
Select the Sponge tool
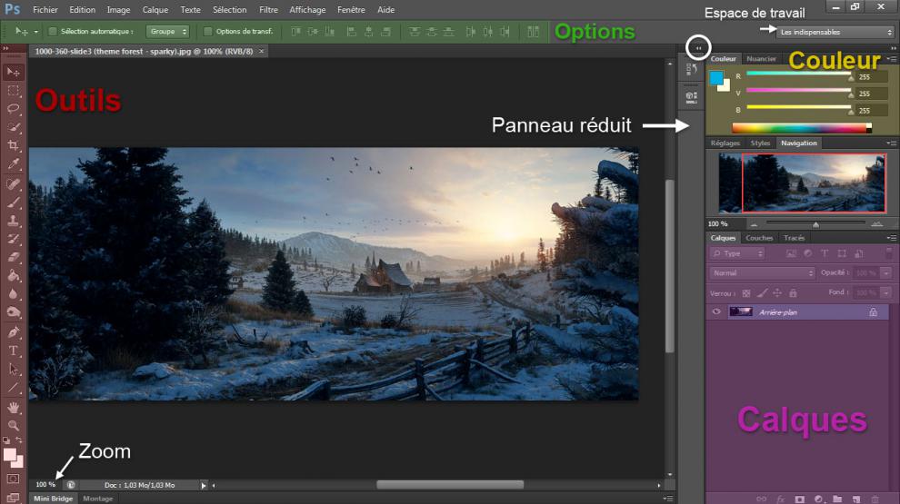point(14,312)
